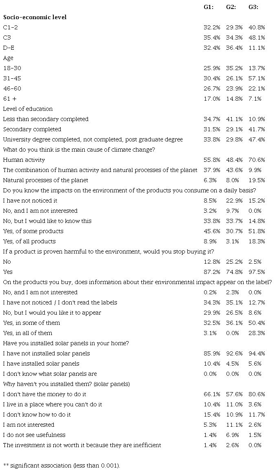Viewport: 277px width, 472px height.
Task: Select the Secondary completed row label
Action: click(32, 129)
